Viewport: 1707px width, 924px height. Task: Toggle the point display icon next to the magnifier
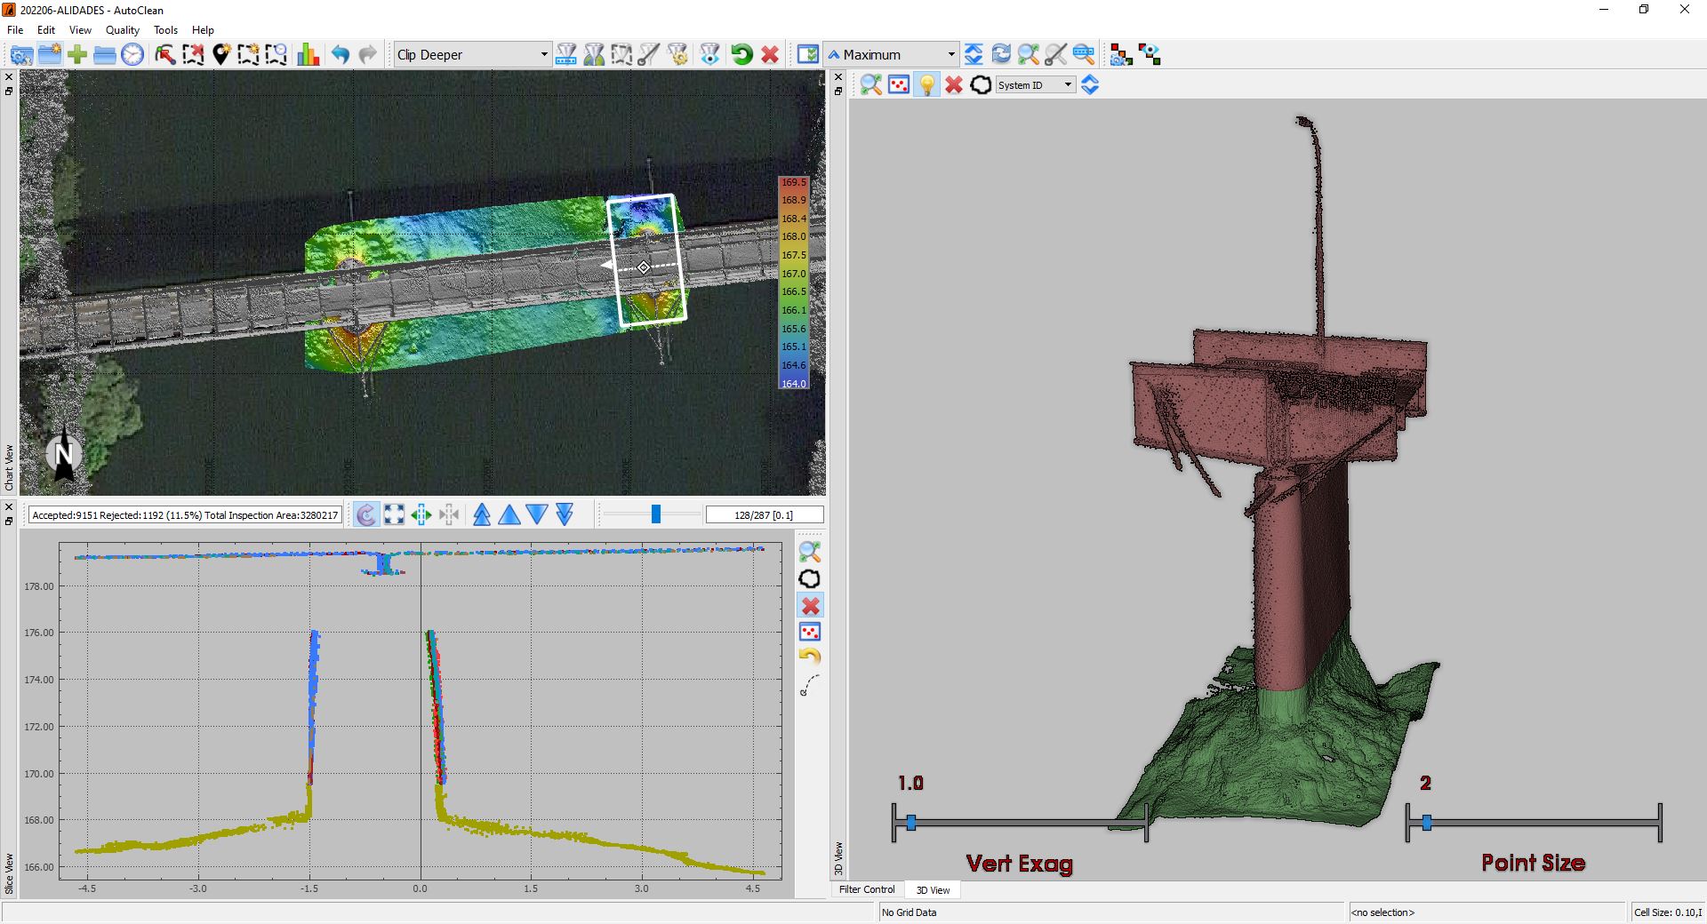900,84
